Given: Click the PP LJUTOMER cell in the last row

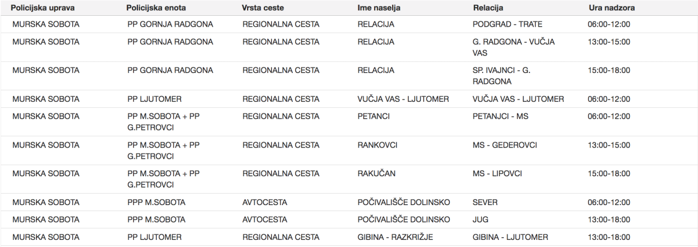Looking at the screenshot, I should [154, 237].
